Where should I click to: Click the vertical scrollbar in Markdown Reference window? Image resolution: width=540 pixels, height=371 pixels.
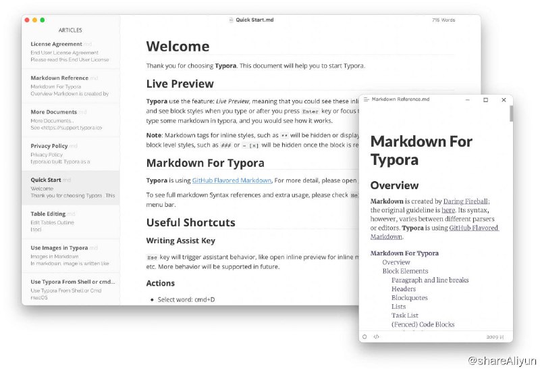[x=510, y=114]
